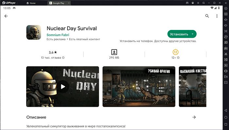Screen dimensions: 229x130
Task: Open multi-instance manager icon in sidebar
Action: [x=226, y=42]
